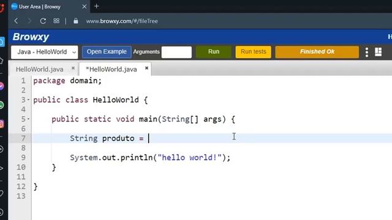
Task: Click the "hello world!" string literal
Action: 190,158
